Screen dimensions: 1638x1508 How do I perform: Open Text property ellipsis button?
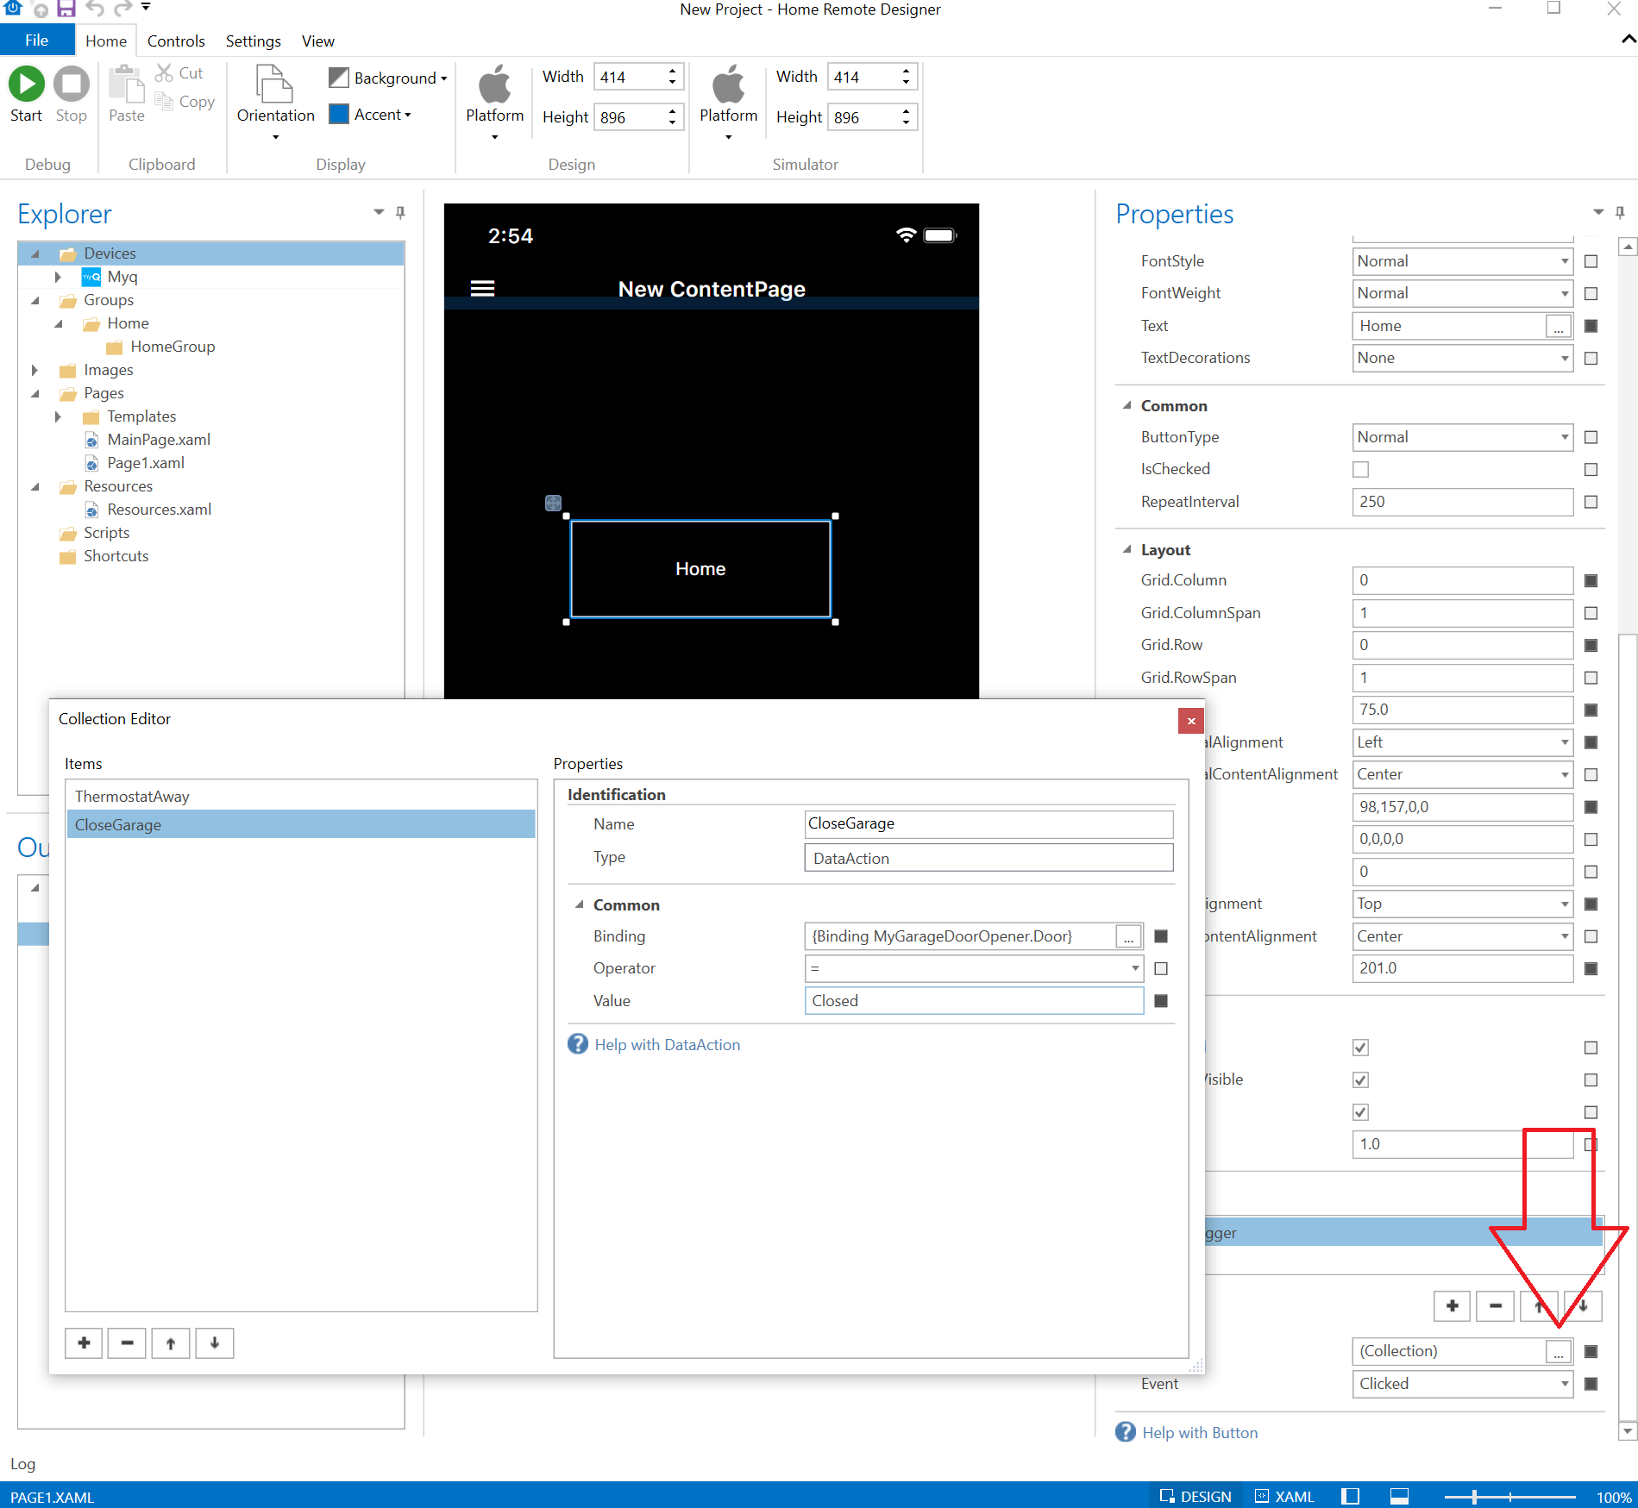1558,326
